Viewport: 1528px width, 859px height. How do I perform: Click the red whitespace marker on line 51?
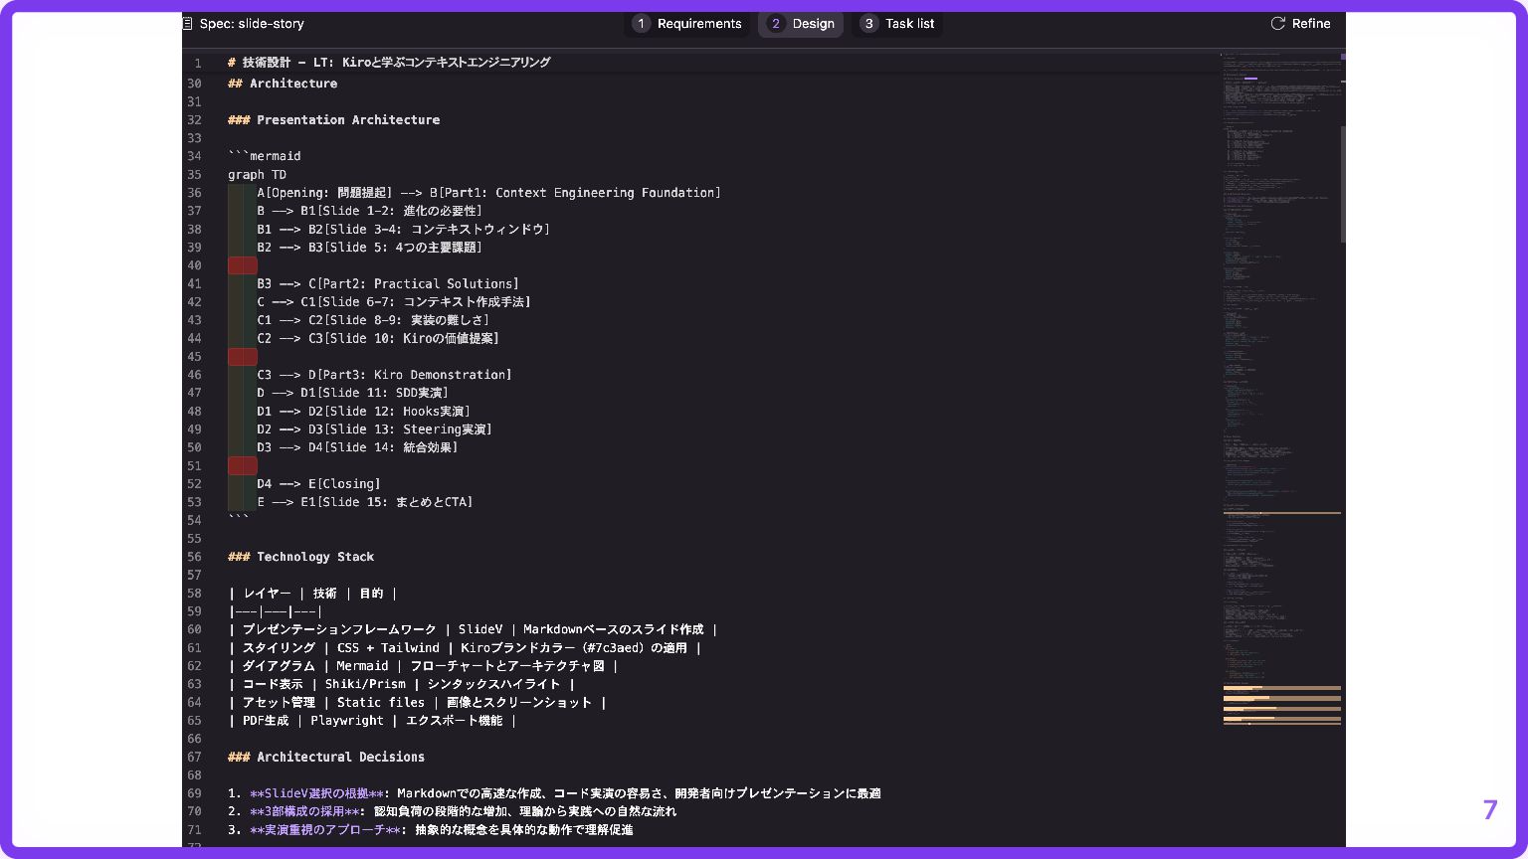pos(243,466)
